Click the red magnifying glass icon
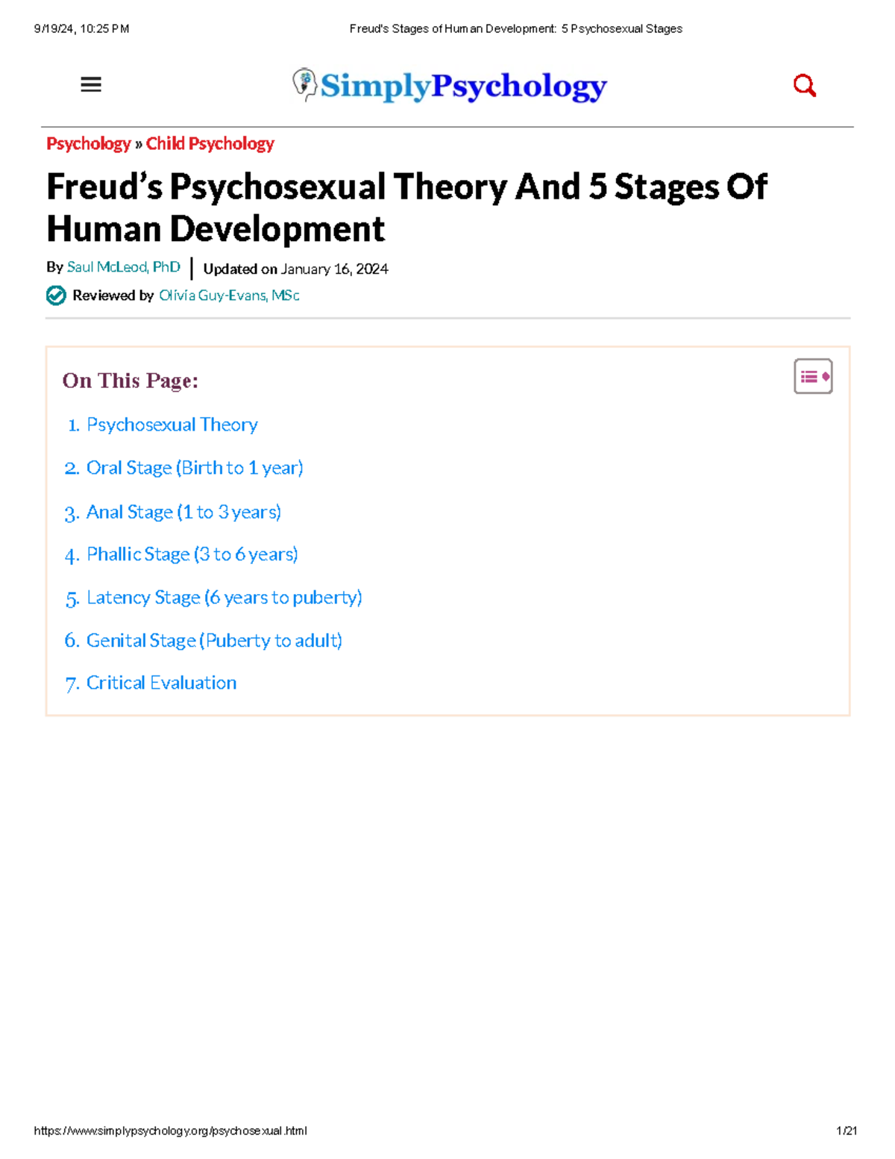The height and width of the screenshot is (1159, 895). coord(804,85)
